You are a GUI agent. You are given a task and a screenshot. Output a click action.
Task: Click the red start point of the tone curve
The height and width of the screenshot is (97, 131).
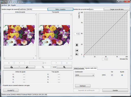(84, 55)
